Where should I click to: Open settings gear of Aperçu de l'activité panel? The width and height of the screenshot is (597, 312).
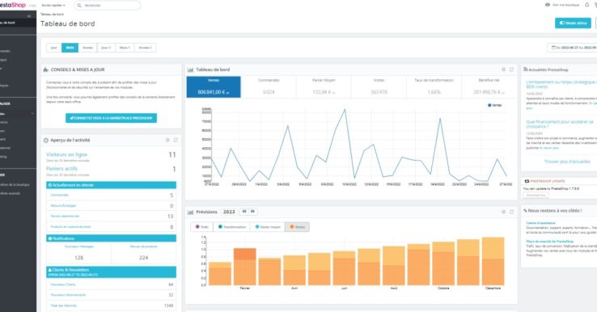[x=167, y=140]
